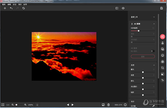Viewport: 167px width, 108px height.
Task: Collapse the light adjustments section above 曝光
Action: 154,65
